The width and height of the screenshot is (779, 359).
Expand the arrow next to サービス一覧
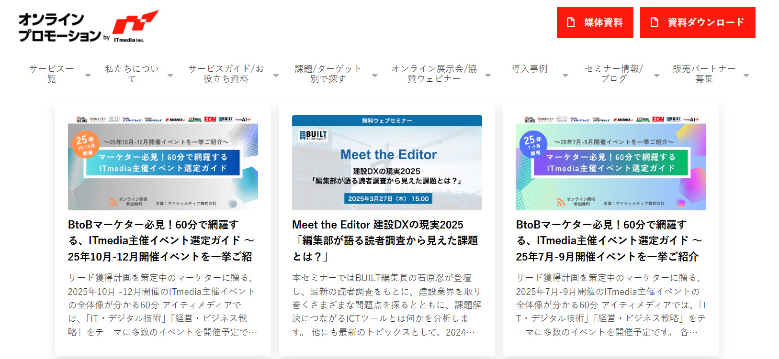pos(88,76)
